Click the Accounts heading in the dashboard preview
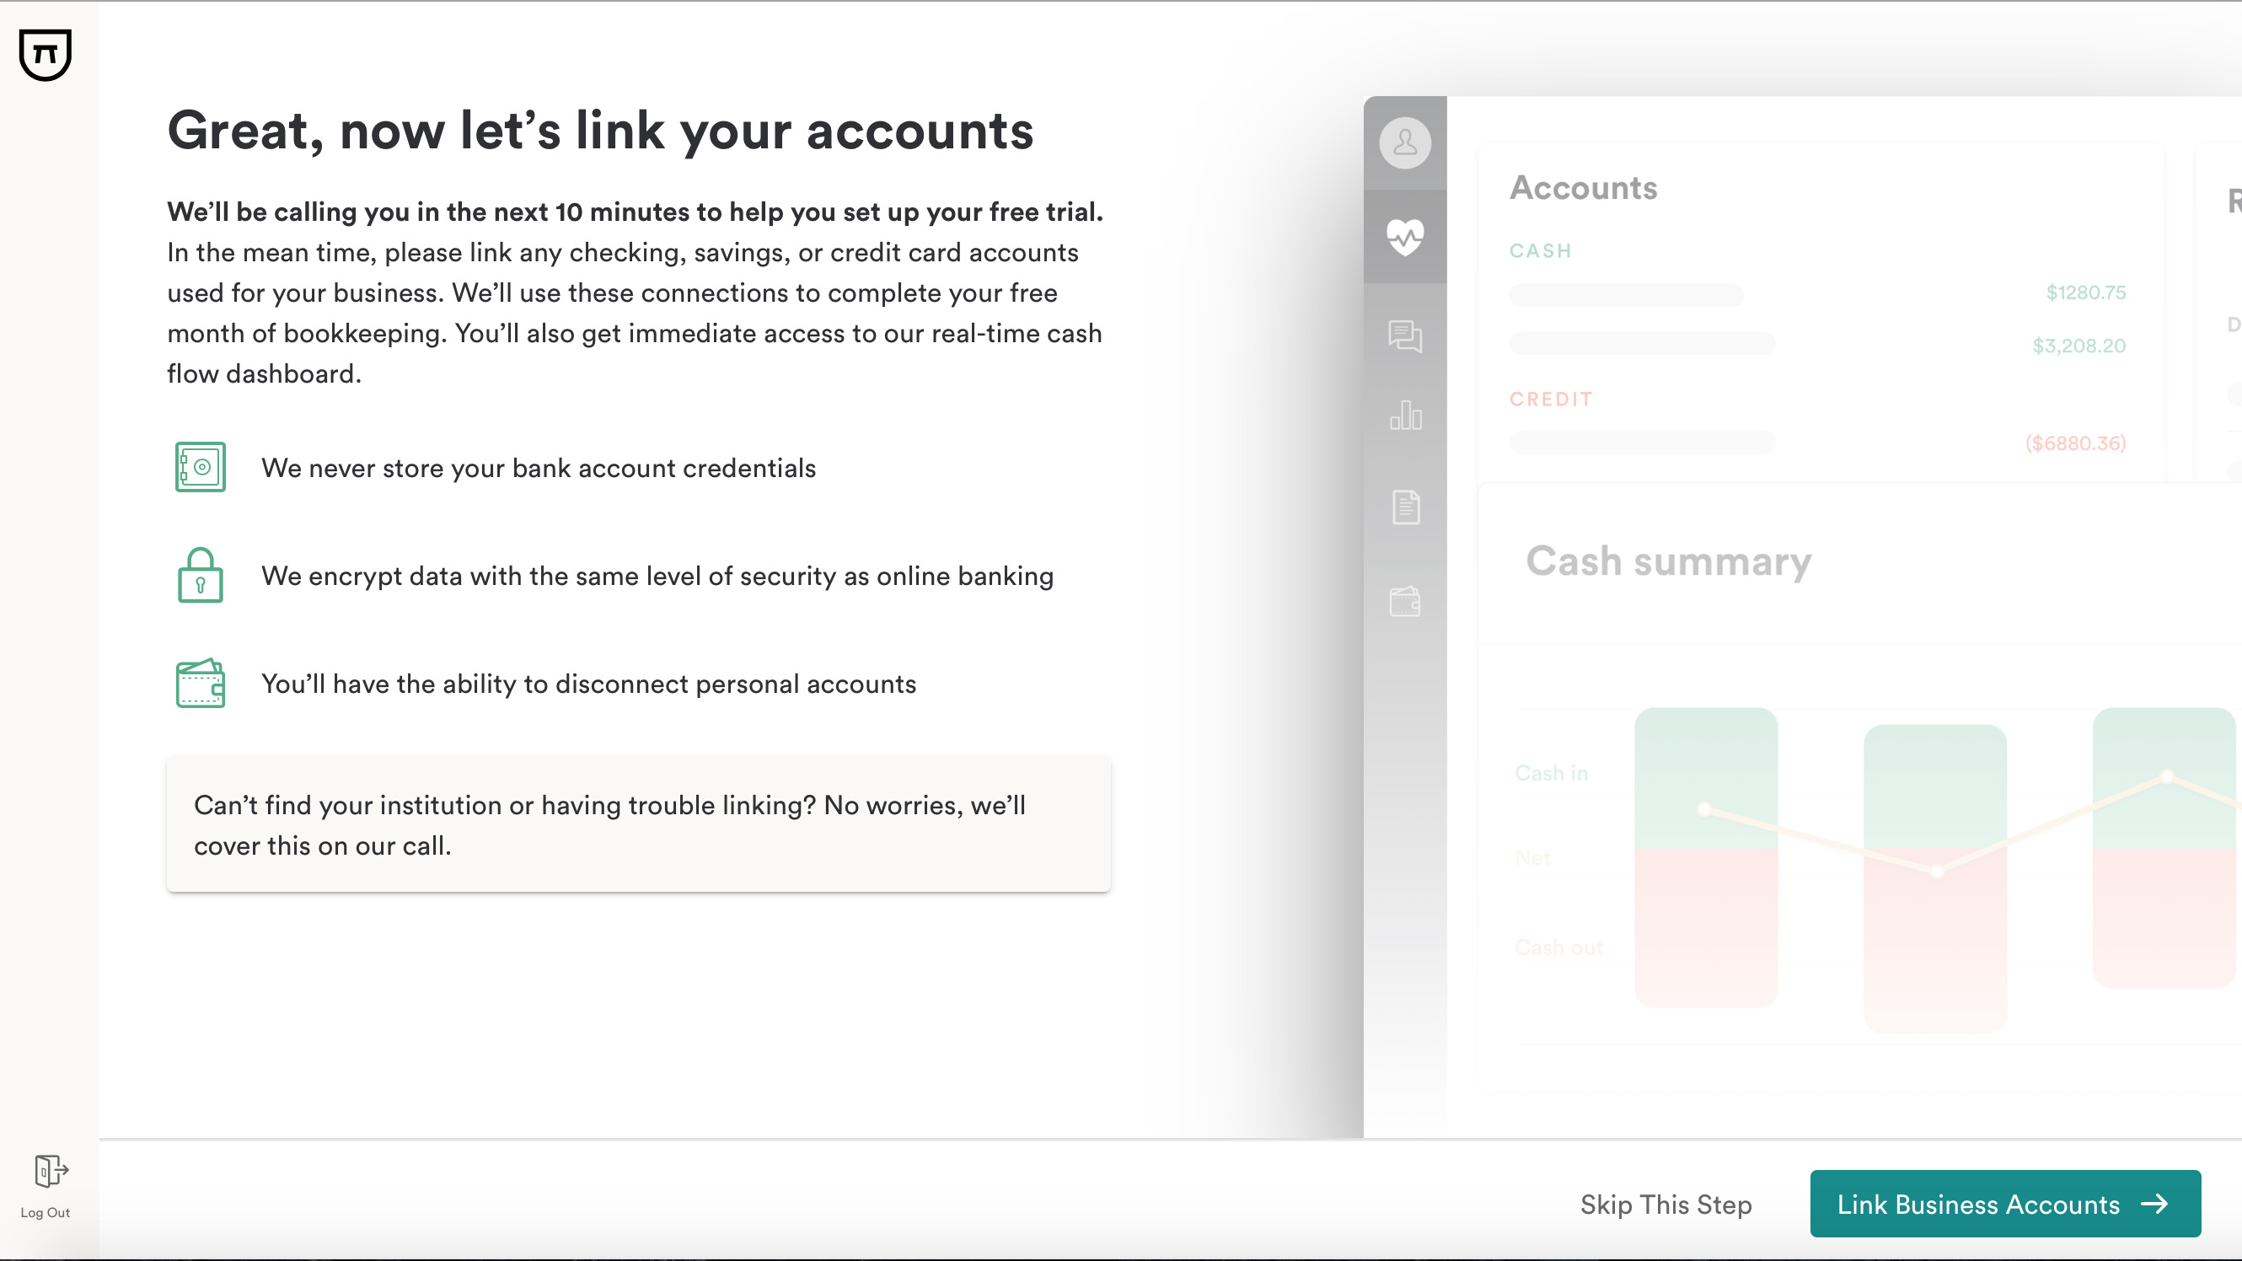 click(1583, 188)
